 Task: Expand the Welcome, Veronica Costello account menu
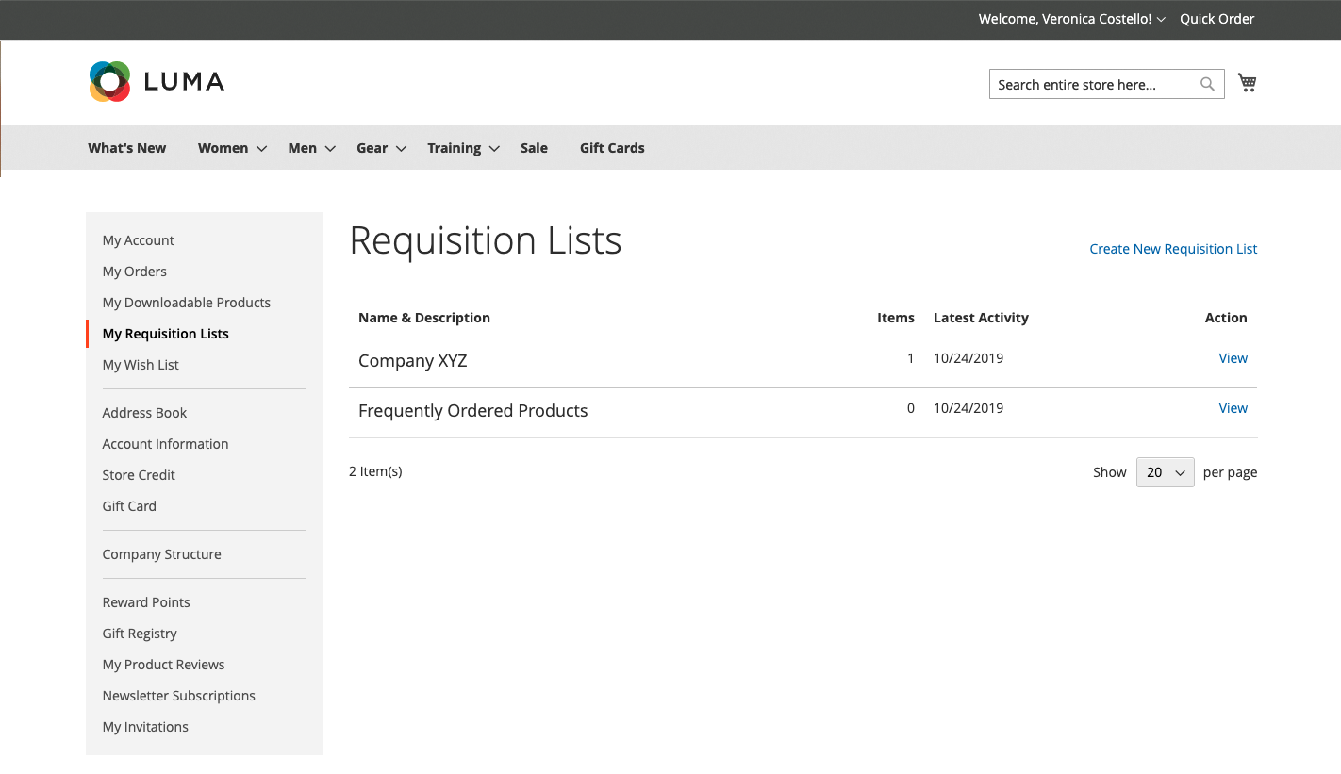click(x=1070, y=18)
